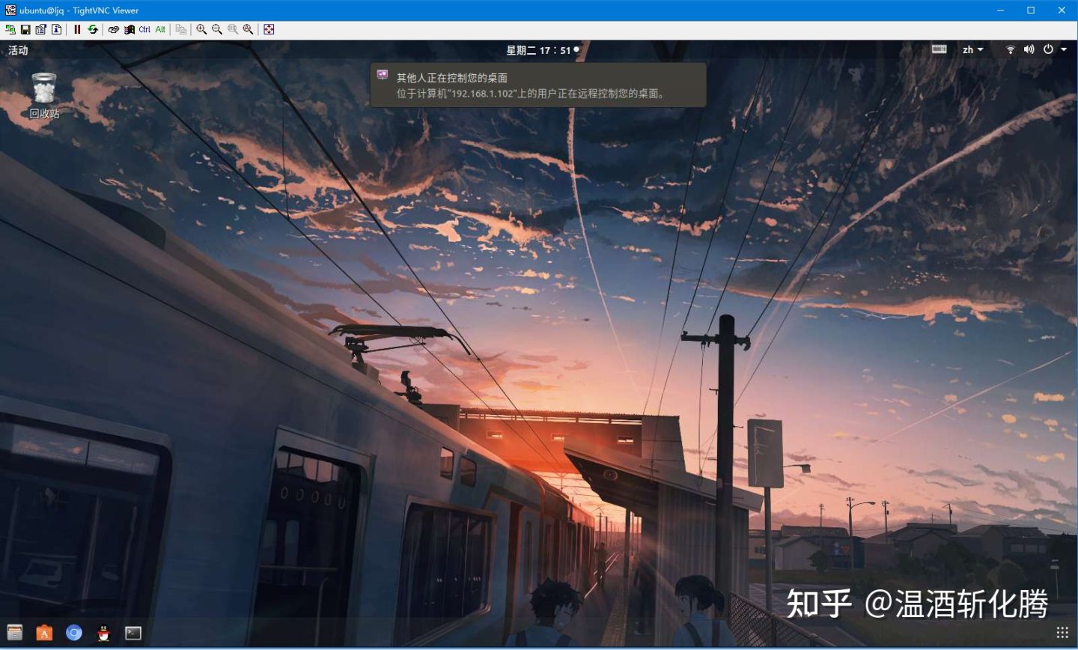This screenshot has height=650, width=1078.
Task: Open file transfer toolbar icon
Action: [181, 29]
